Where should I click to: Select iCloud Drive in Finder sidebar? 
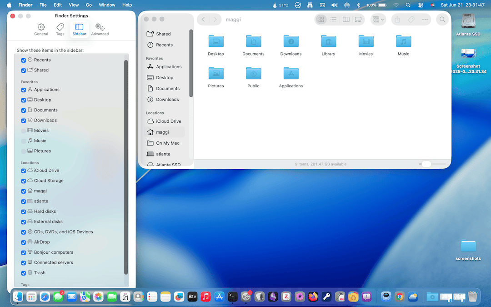tap(168, 121)
